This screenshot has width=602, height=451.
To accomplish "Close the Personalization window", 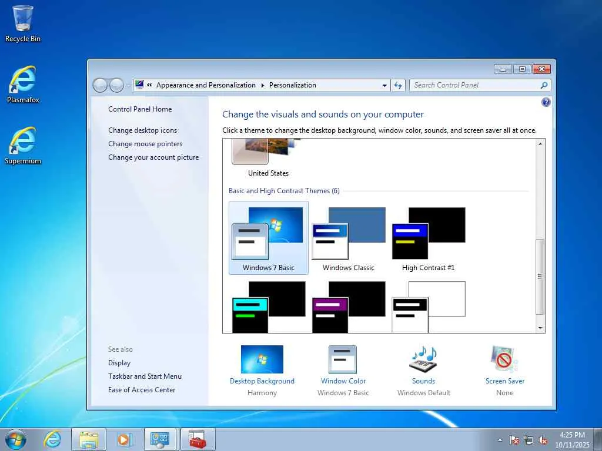I will 541,69.
